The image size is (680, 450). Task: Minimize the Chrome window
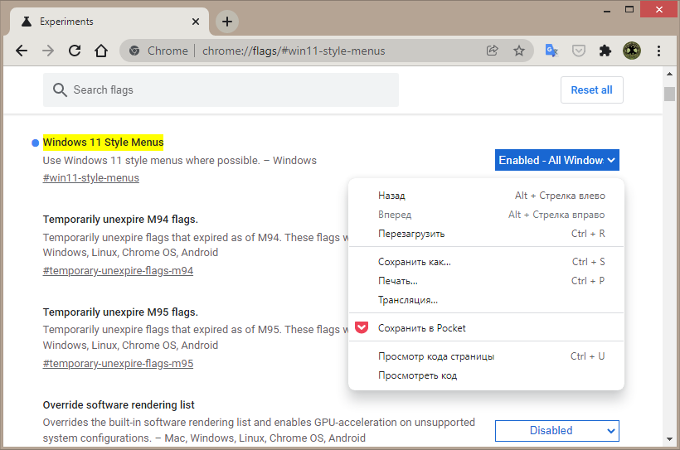[607, 10]
